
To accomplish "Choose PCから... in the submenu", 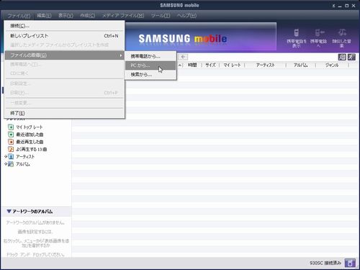I will point(150,66).
